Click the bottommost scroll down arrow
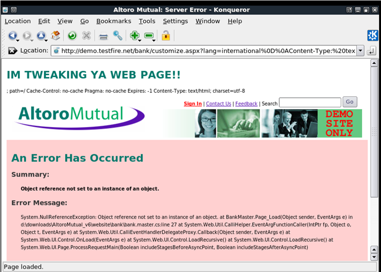The height and width of the screenshot is (272, 381). point(374,257)
